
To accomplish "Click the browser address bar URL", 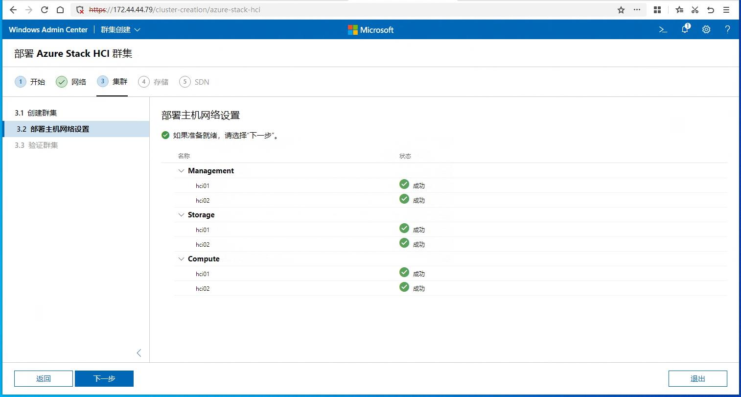I will 175,10.
